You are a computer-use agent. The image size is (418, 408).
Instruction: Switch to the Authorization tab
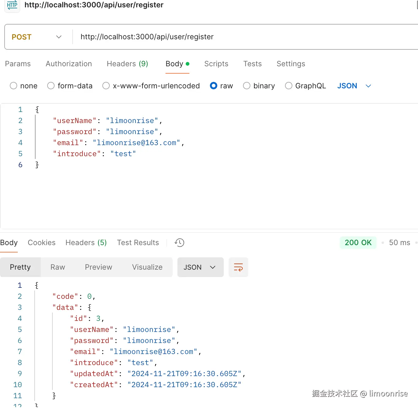pos(69,64)
